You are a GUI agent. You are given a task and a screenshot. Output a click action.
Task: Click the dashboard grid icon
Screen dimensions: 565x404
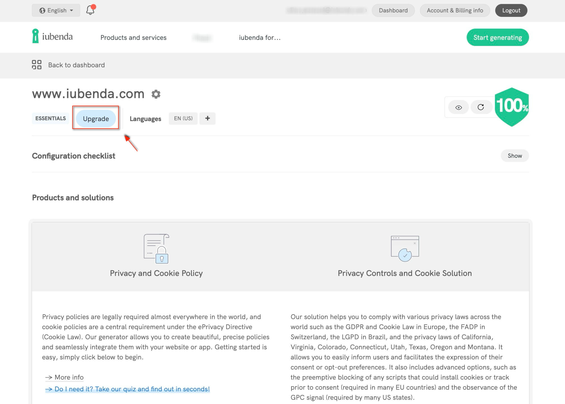pos(37,65)
